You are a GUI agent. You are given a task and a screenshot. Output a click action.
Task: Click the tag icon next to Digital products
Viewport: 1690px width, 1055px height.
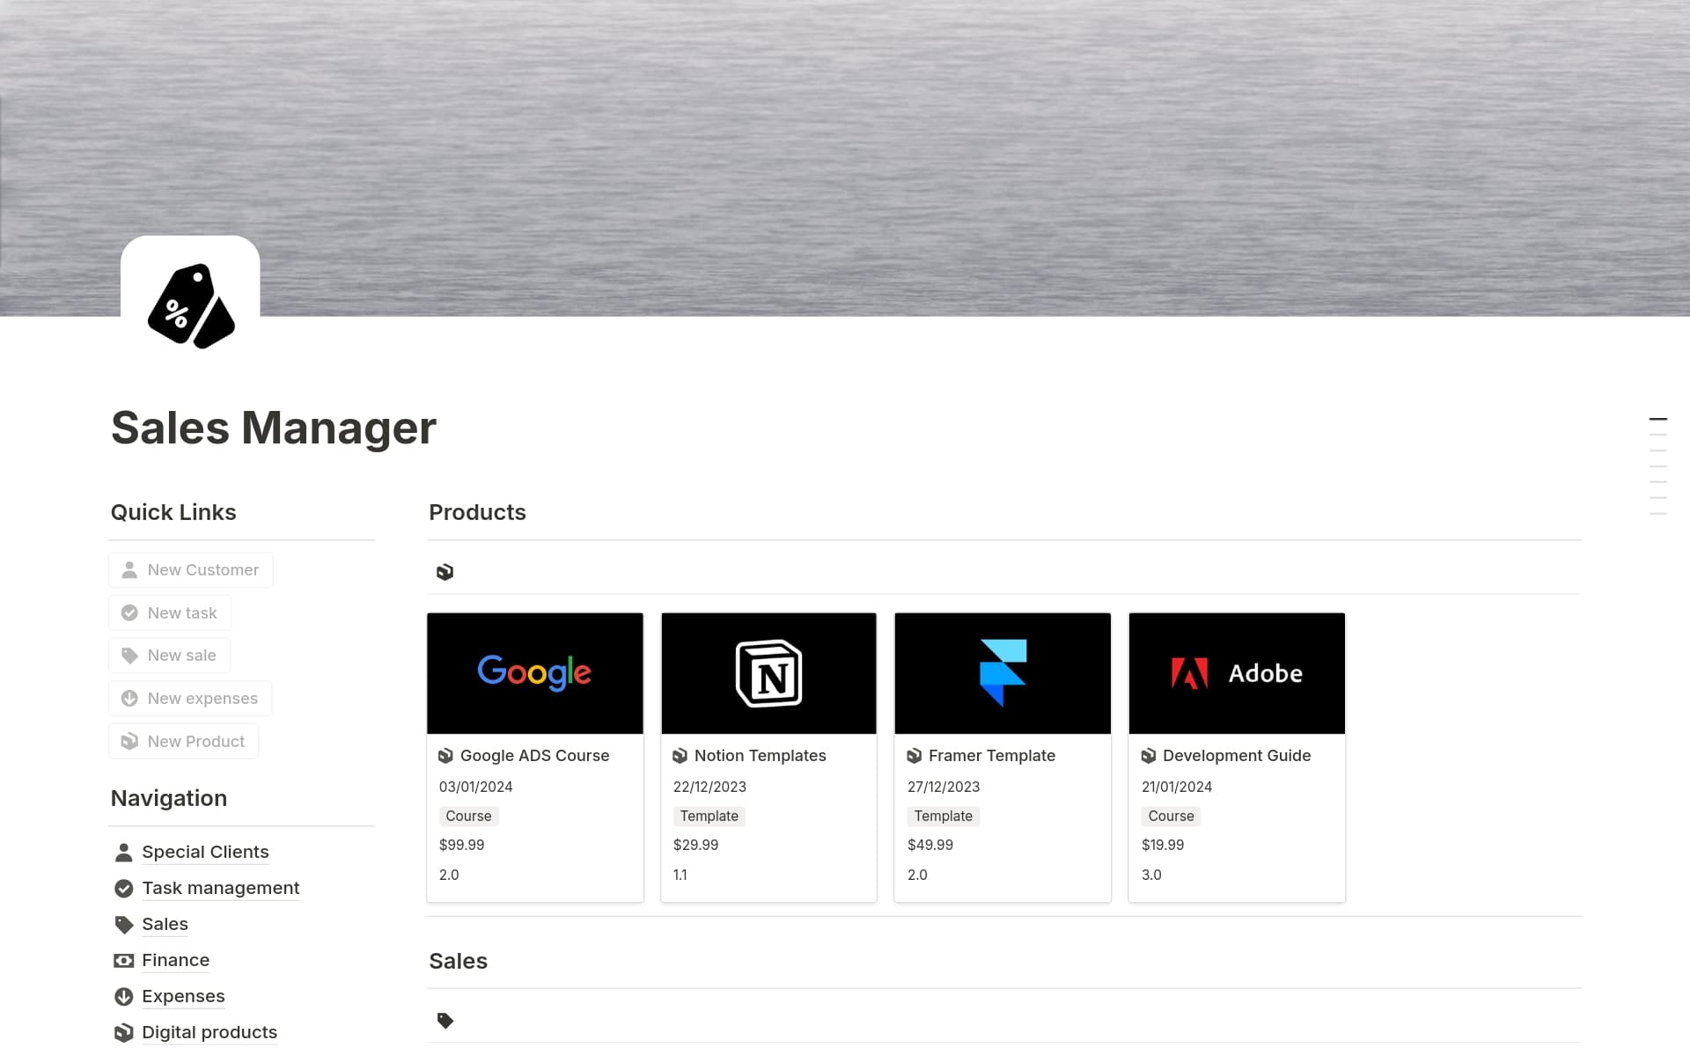tap(122, 1032)
